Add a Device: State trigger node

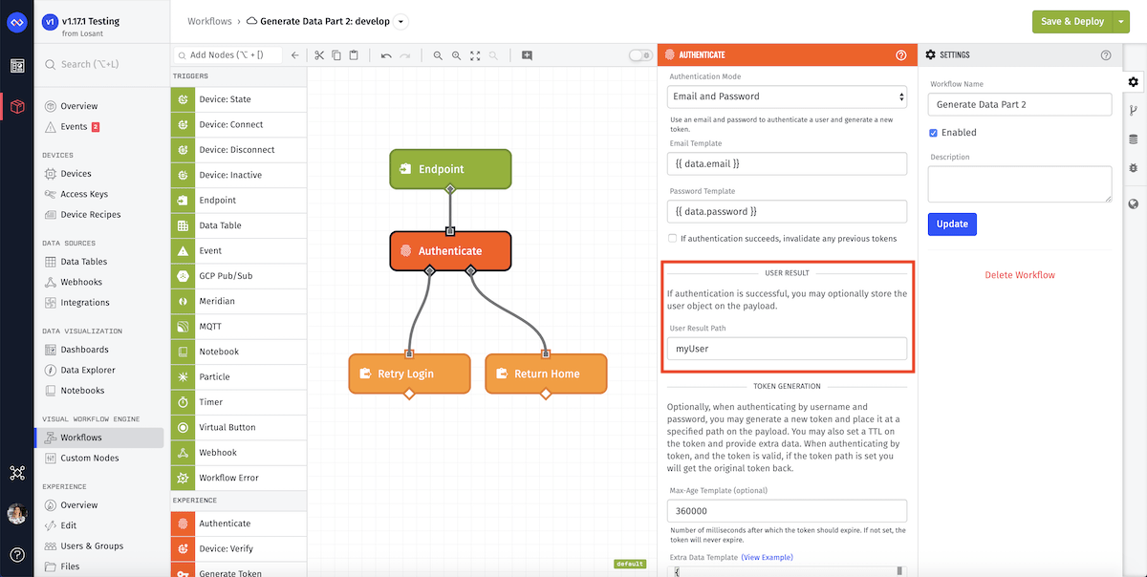point(239,99)
